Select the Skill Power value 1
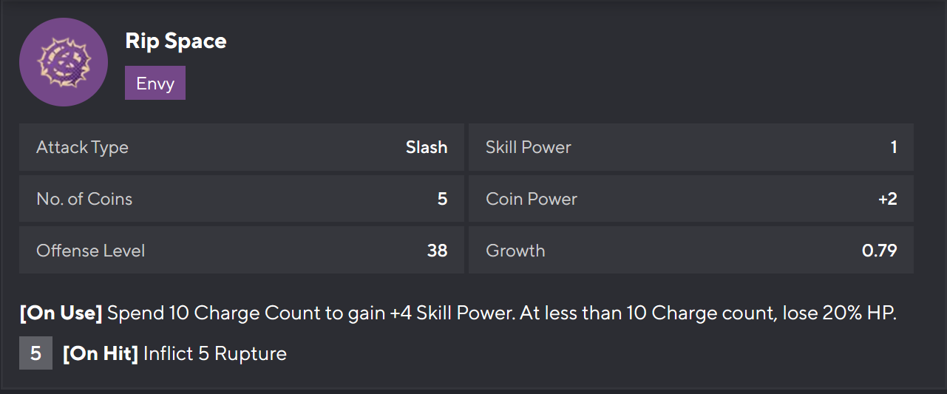 coord(894,147)
